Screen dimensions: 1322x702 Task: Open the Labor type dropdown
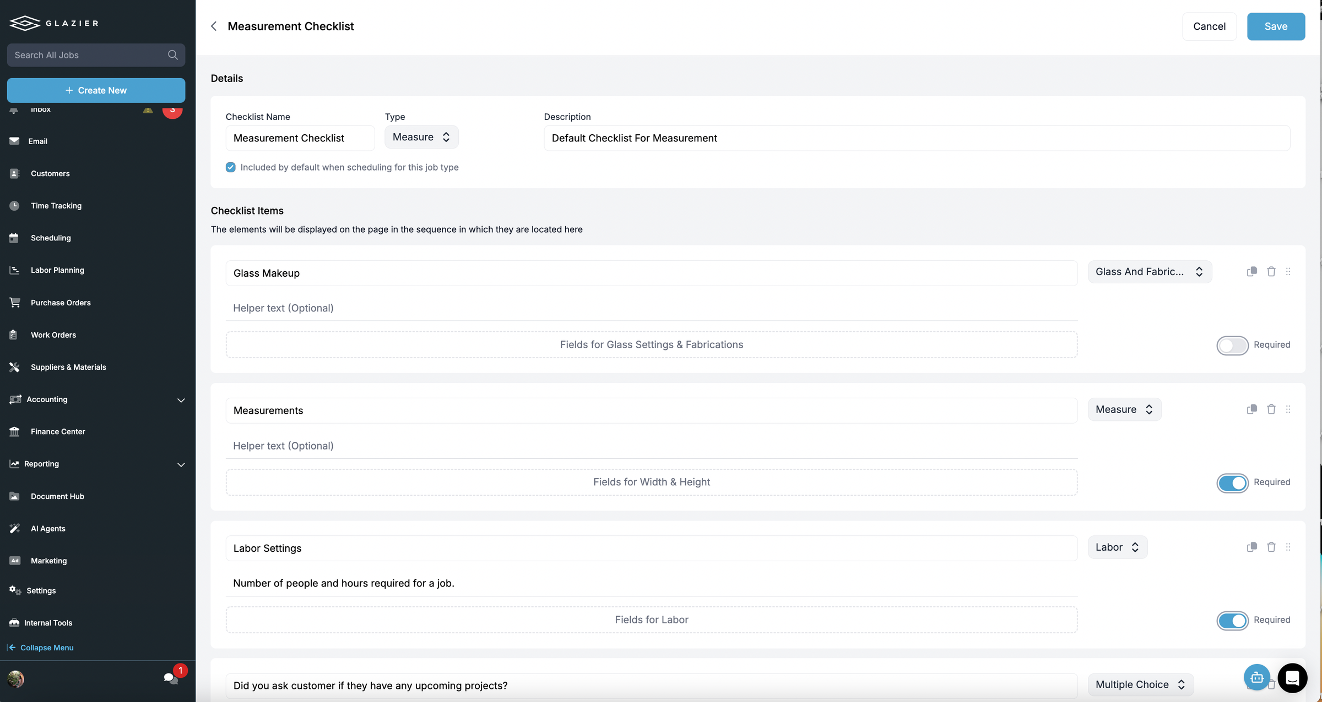1117,547
